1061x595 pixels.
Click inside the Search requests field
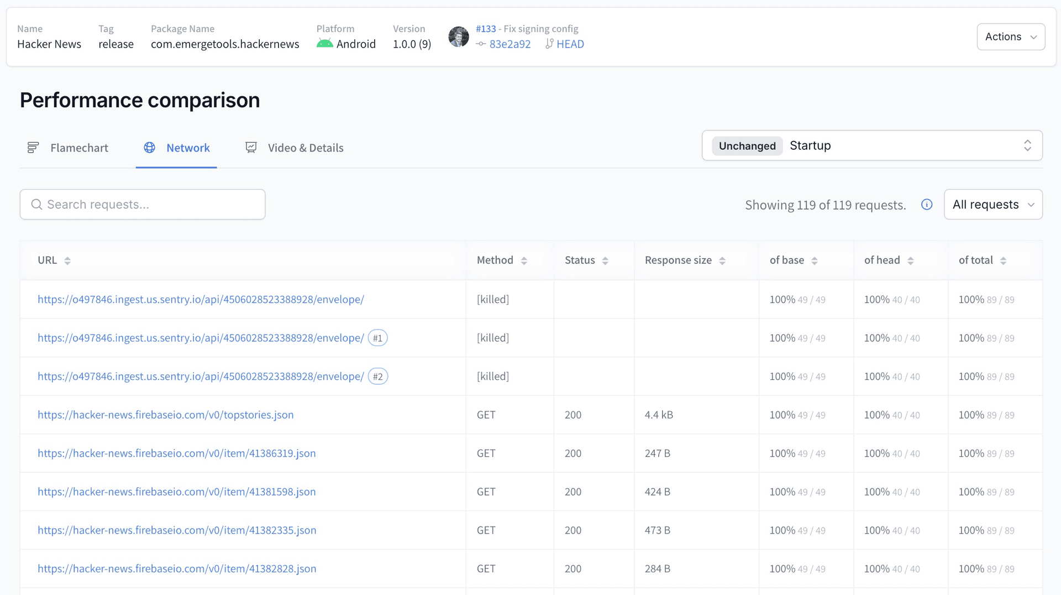[143, 204]
